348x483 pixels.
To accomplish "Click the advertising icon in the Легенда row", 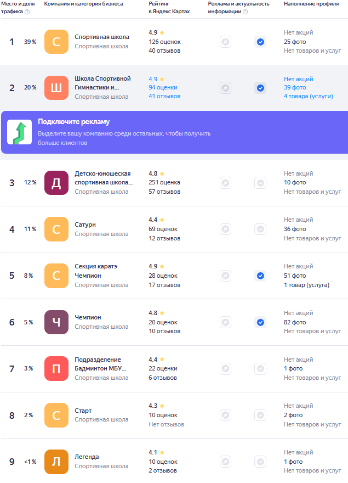I will click(x=225, y=462).
